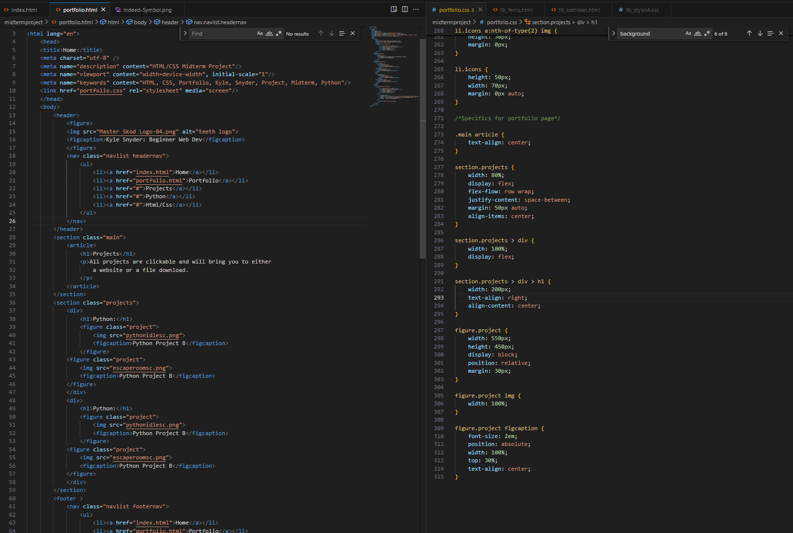Switch to the index.html tab
Image resolution: width=793 pixels, height=533 pixels.
coord(24,10)
